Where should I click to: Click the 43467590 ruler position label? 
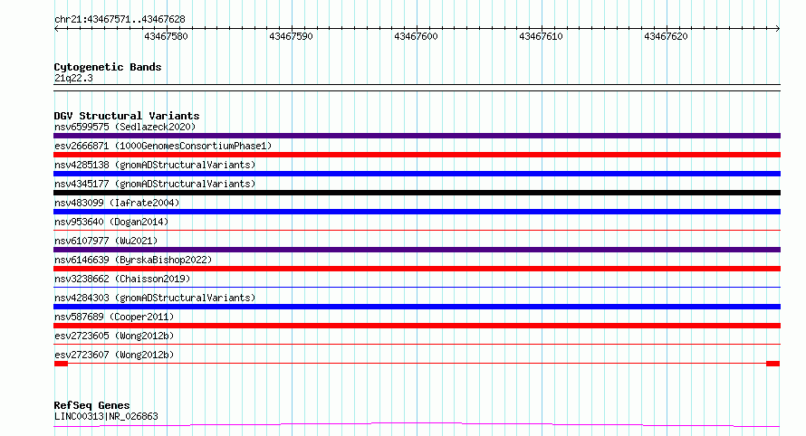(291, 36)
